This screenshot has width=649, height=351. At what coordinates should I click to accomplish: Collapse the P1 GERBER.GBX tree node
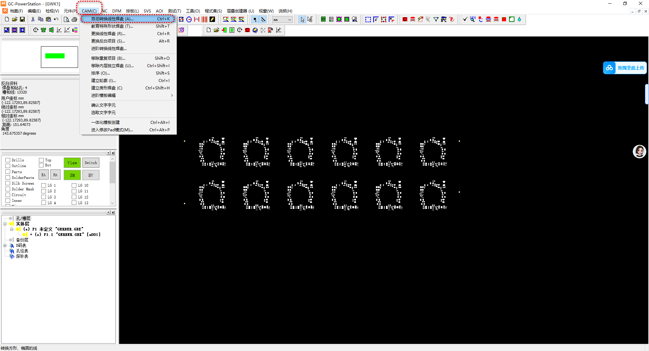pyautogui.click(x=11, y=229)
